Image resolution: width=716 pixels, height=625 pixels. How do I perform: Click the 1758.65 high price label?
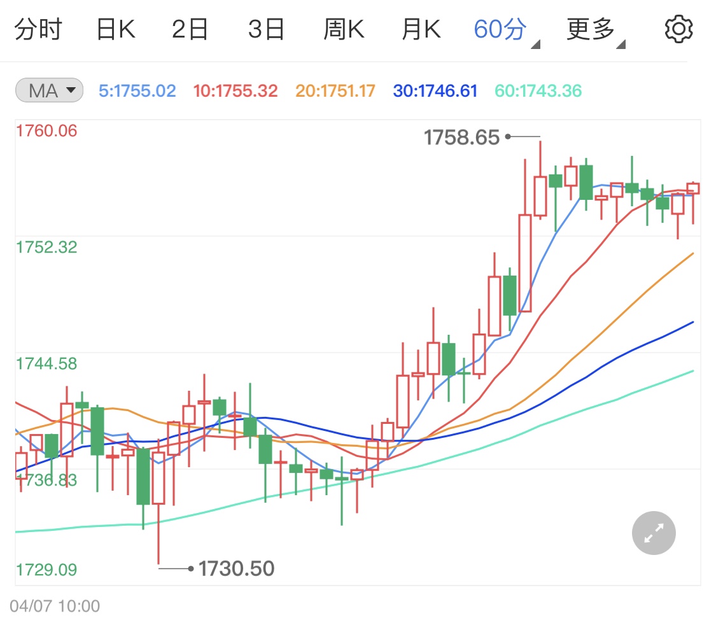[x=461, y=137]
